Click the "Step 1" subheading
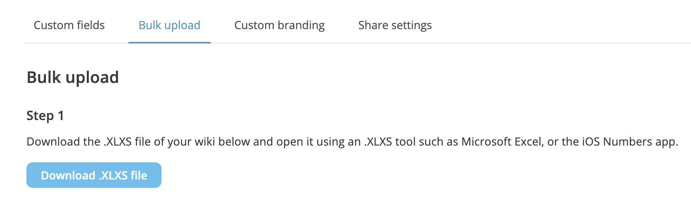 45,116
